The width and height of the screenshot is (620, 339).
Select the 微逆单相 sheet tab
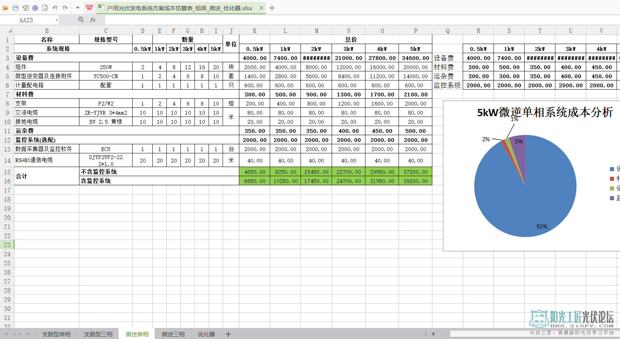click(x=137, y=334)
